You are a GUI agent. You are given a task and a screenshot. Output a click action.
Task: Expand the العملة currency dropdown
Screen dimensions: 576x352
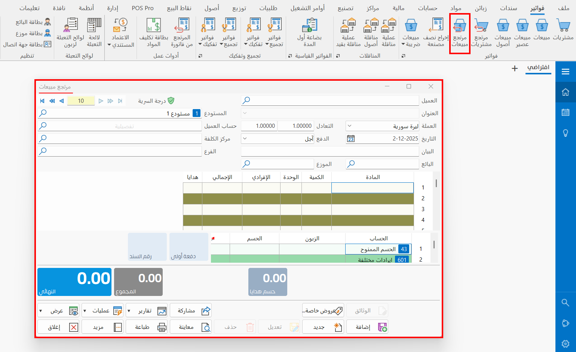(x=349, y=126)
